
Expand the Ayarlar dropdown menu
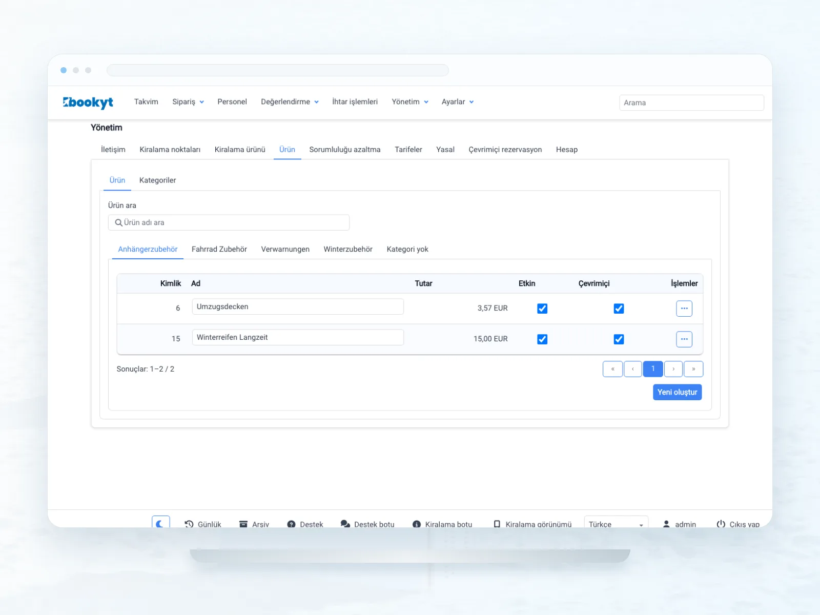tap(458, 102)
